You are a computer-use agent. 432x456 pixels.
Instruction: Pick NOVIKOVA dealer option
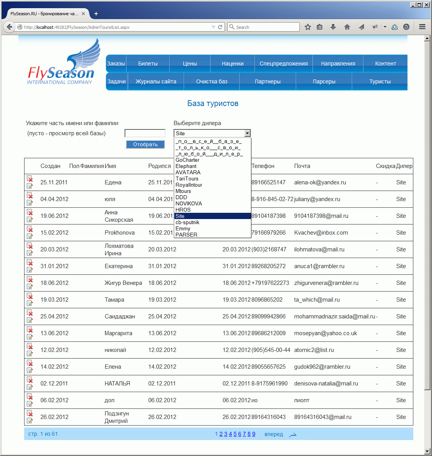point(212,203)
